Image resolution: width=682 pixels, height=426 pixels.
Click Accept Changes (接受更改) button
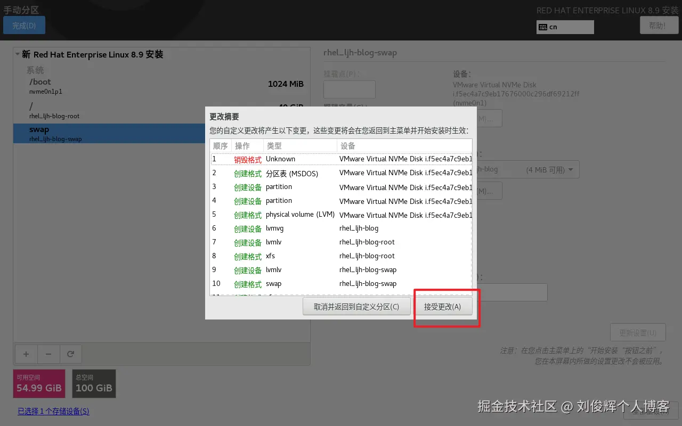(443, 307)
